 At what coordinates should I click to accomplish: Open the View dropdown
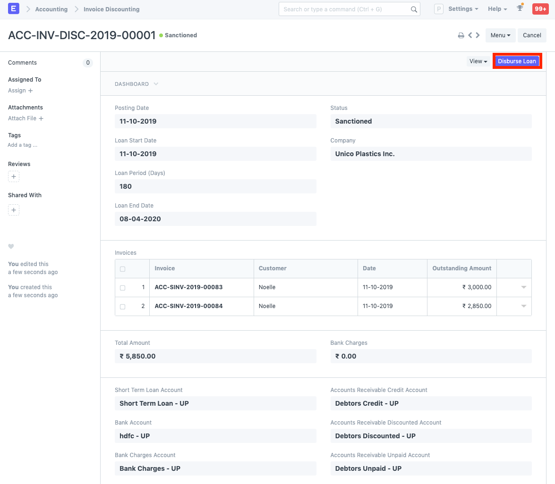(478, 61)
